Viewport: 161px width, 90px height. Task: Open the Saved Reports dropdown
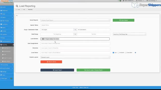point(75,20)
